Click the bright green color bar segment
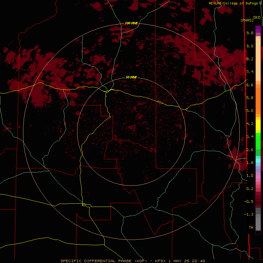 (258, 141)
